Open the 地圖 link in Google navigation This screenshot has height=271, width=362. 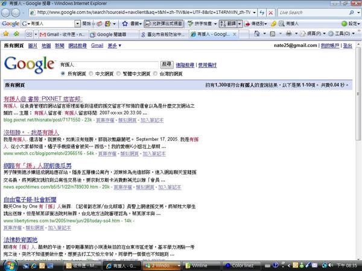tap(46, 46)
